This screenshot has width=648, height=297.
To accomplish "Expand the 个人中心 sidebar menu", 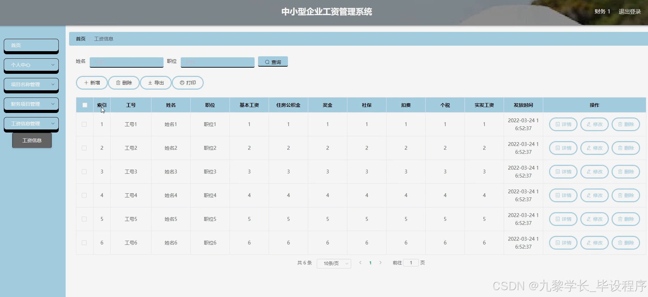I will 31,65.
